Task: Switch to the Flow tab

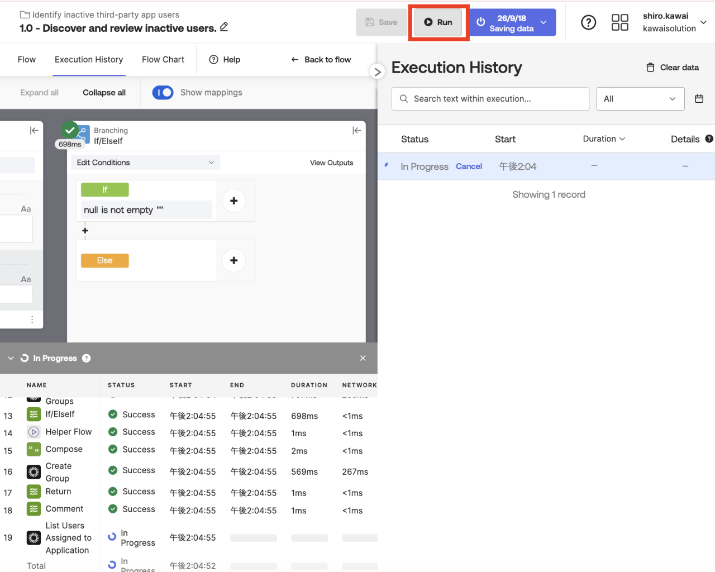Action: [27, 60]
